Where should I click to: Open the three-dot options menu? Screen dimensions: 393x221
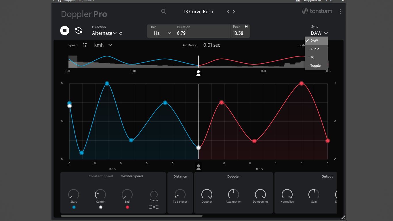point(341,12)
